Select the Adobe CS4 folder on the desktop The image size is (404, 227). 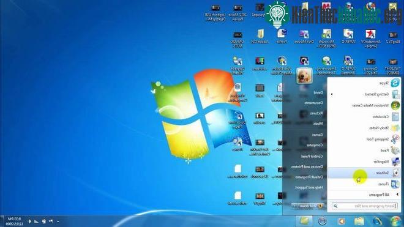tap(260, 36)
